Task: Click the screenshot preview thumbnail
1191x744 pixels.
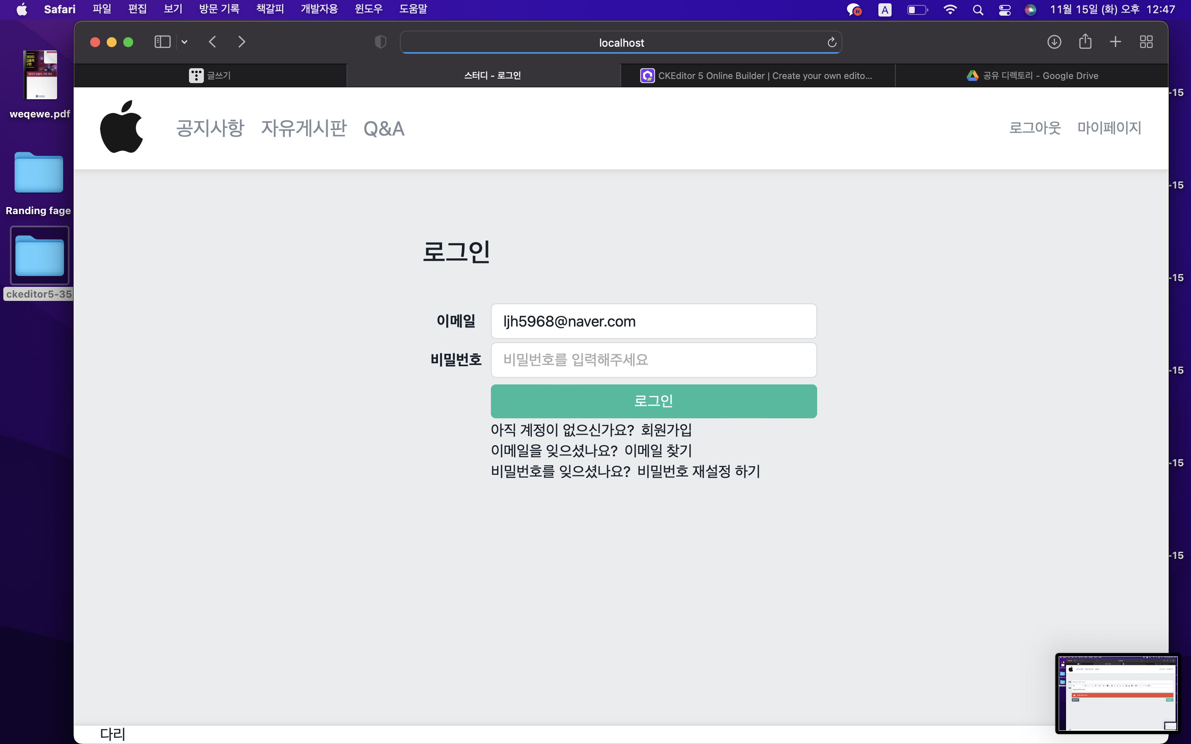Action: [x=1116, y=693]
